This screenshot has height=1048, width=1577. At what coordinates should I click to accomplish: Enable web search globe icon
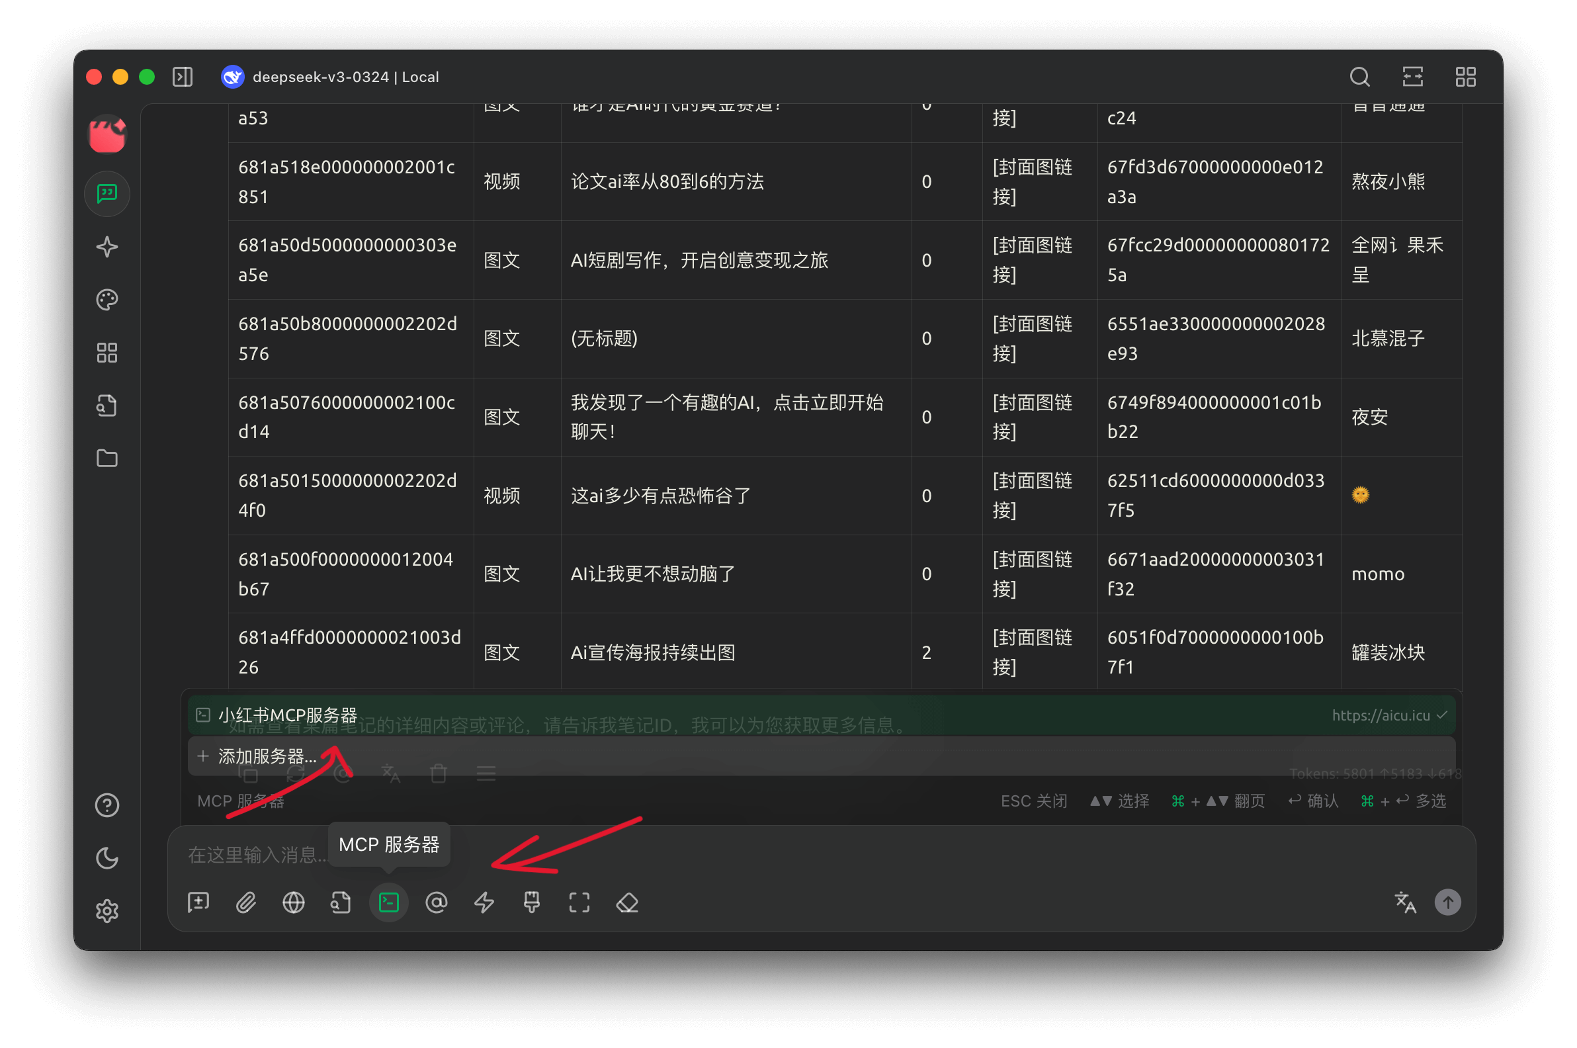click(293, 902)
